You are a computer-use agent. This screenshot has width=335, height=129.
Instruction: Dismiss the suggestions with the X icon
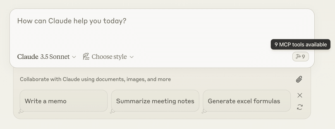[x=300, y=95]
